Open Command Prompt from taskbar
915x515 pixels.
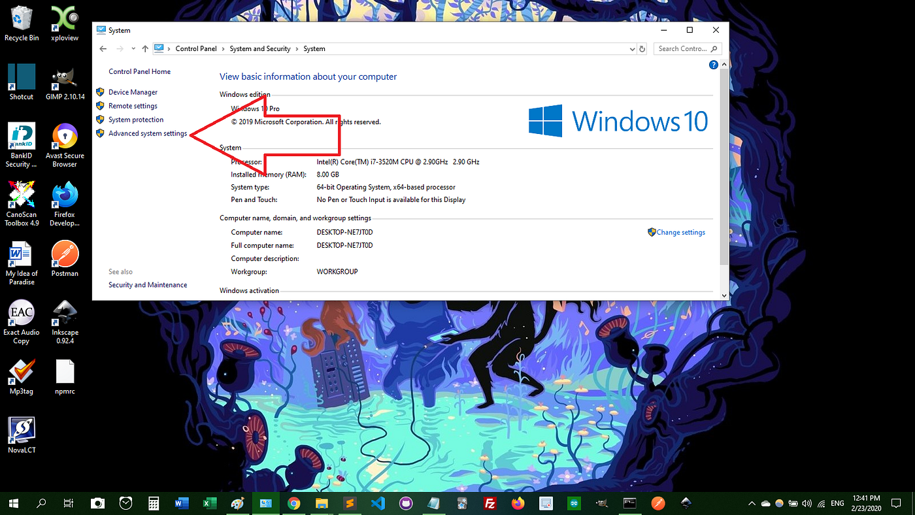click(x=630, y=503)
